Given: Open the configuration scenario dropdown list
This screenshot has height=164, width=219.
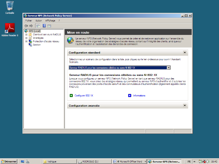Looking at the screenshot, I should point(168,68).
